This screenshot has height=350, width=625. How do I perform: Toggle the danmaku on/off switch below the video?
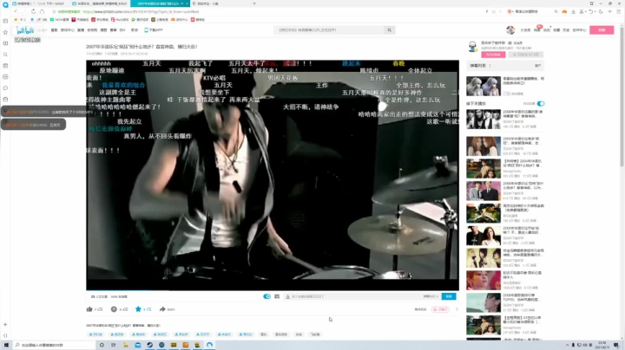click(x=266, y=296)
